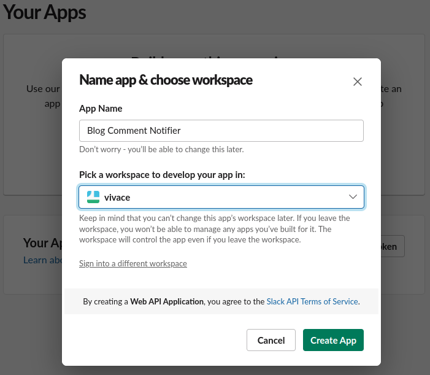This screenshot has height=375, width=430.
Task: Close the Name app dialog with X
Action: 358,82
